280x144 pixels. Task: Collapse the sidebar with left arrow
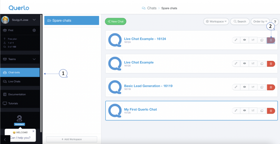coord(5,140)
